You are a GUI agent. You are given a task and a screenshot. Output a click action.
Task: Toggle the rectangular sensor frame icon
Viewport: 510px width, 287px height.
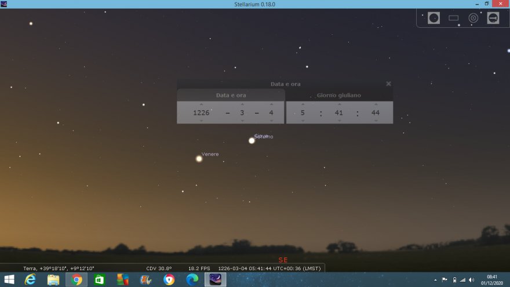click(x=453, y=18)
